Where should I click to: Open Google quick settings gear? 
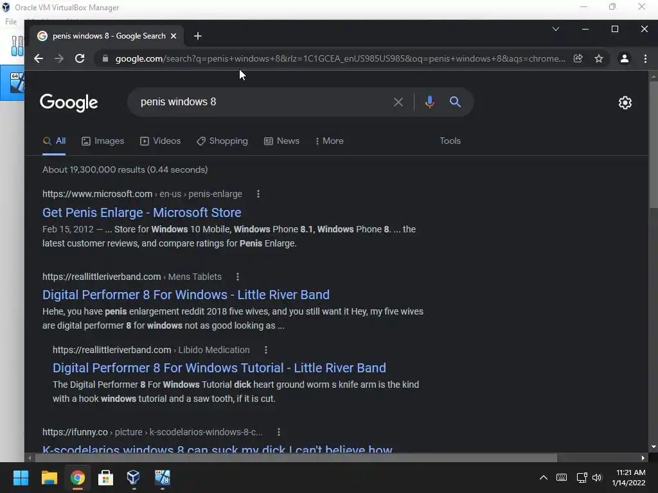click(x=625, y=103)
